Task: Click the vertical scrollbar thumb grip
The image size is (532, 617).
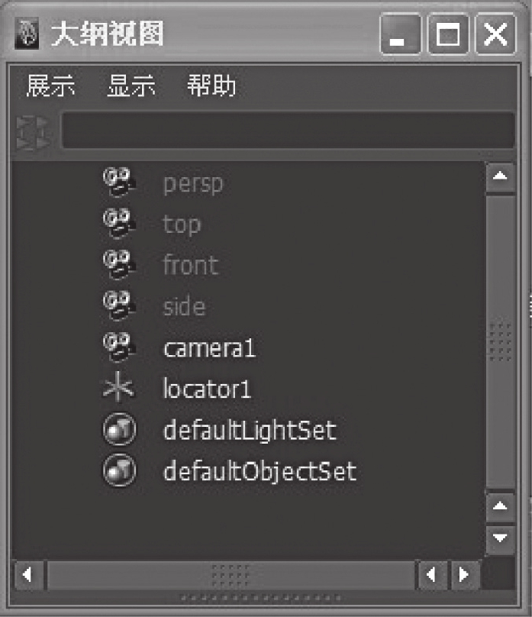Action: tap(500, 342)
